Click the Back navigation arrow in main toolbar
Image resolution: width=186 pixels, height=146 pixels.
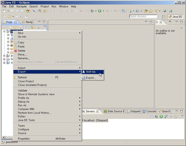coord(9,17)
